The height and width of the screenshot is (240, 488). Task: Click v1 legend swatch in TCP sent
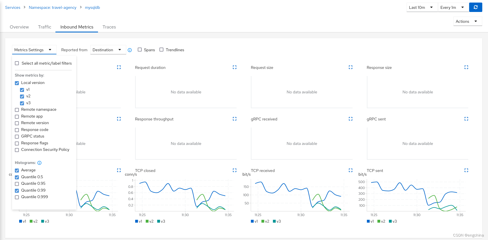click(x=368, y=221)
